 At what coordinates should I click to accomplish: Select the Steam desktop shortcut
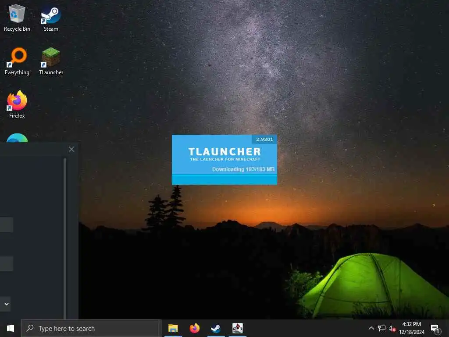point(51,18)
